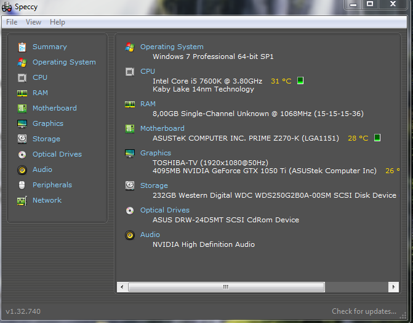Click the CPU temperature value 31 °C
Viewport: 413px width, 323px height.
(281, 81)
